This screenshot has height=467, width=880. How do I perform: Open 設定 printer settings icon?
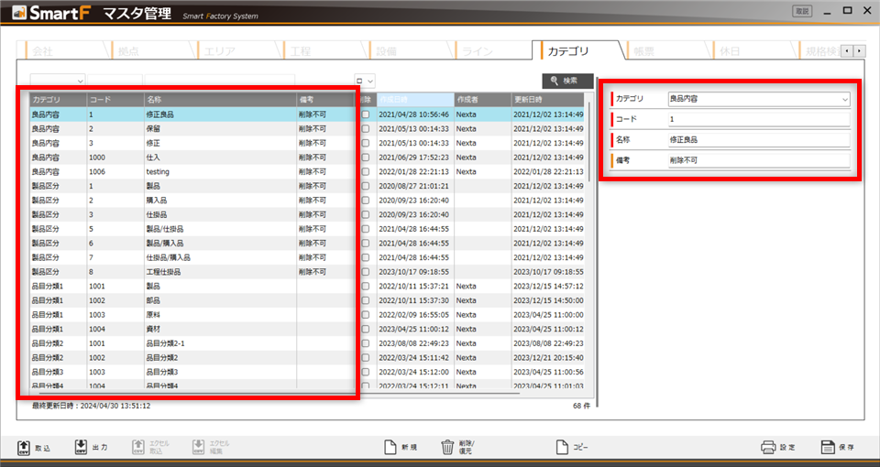tap(768, 447)
